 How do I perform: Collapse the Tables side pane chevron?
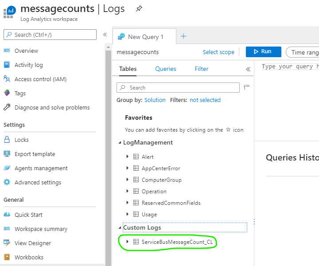click(248, 69)
